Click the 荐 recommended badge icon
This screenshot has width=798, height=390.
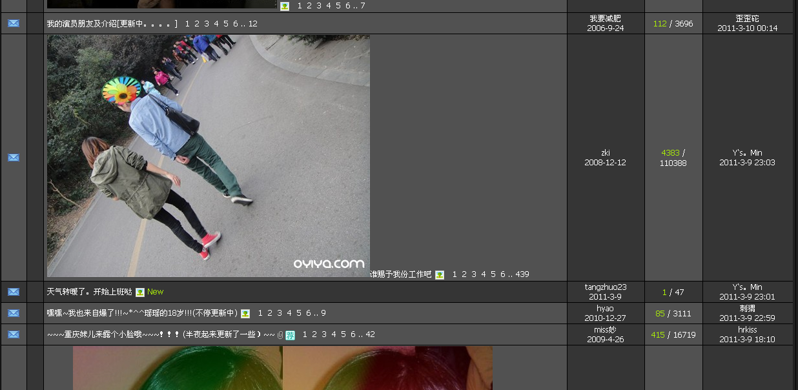point(291,334)
